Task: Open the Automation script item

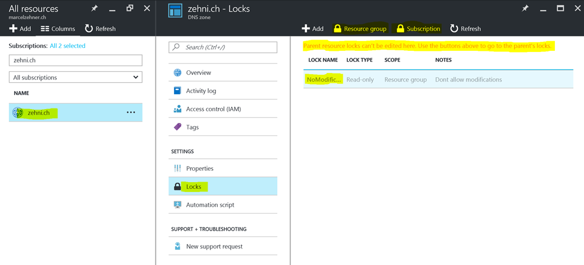Action: pyautogui.click(x=210, y=205)
